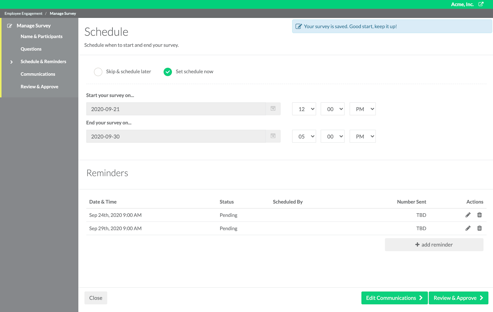Click the Number Sent column header

tap(412, 202)
